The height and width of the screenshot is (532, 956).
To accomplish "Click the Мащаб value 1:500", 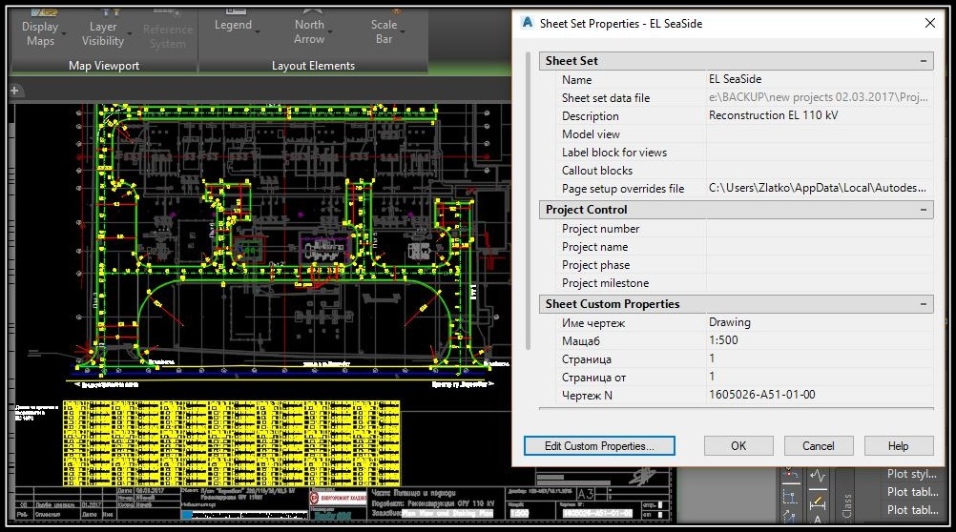I will point(723,340).
